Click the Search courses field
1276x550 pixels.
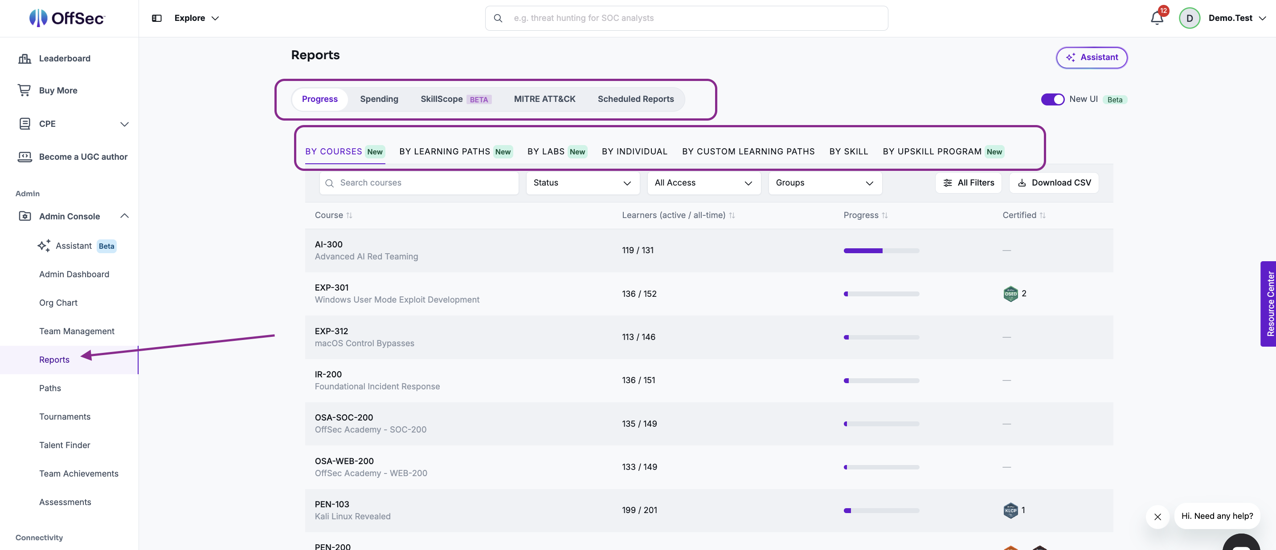[x=418, y=183]
